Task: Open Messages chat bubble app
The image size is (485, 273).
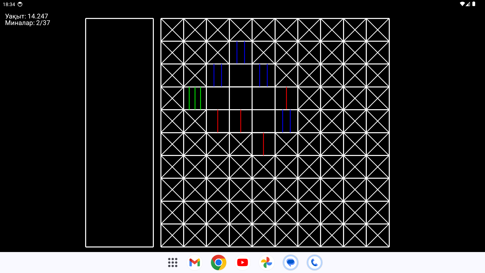Action: (290, 263)
